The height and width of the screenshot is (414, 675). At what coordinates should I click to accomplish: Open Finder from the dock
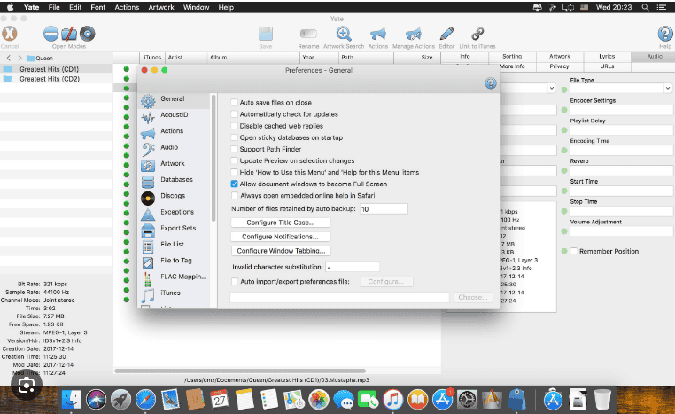pyautogui.click(x=71, y=399)
